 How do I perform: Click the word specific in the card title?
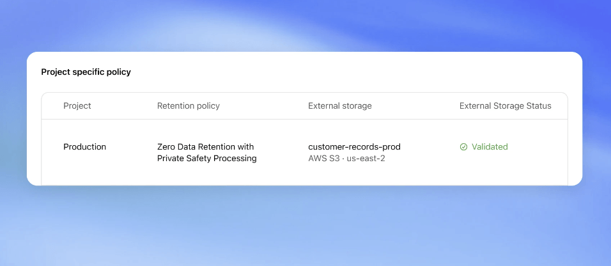(x=88, y=72)
